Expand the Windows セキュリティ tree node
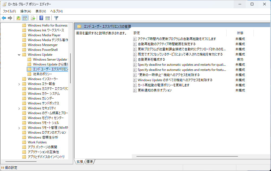Image resolution: width=271 pixels, height=171 pixels. [x=19, y=108]
